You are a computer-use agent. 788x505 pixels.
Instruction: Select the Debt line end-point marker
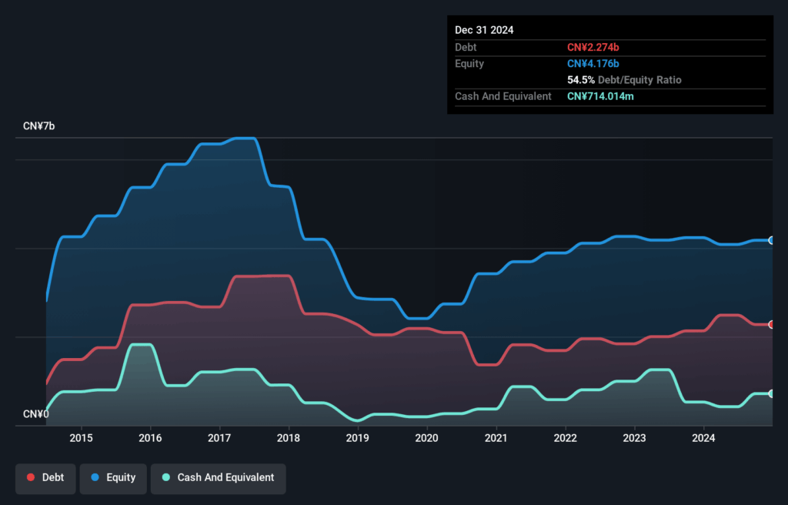pyautogui.click(x=771, y=324)
